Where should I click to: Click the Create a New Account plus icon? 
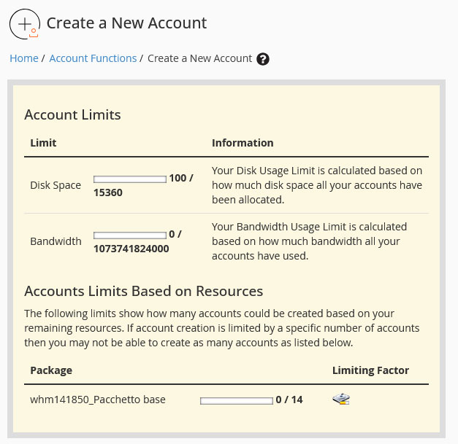pyautogui.click(x=24, y=24)
